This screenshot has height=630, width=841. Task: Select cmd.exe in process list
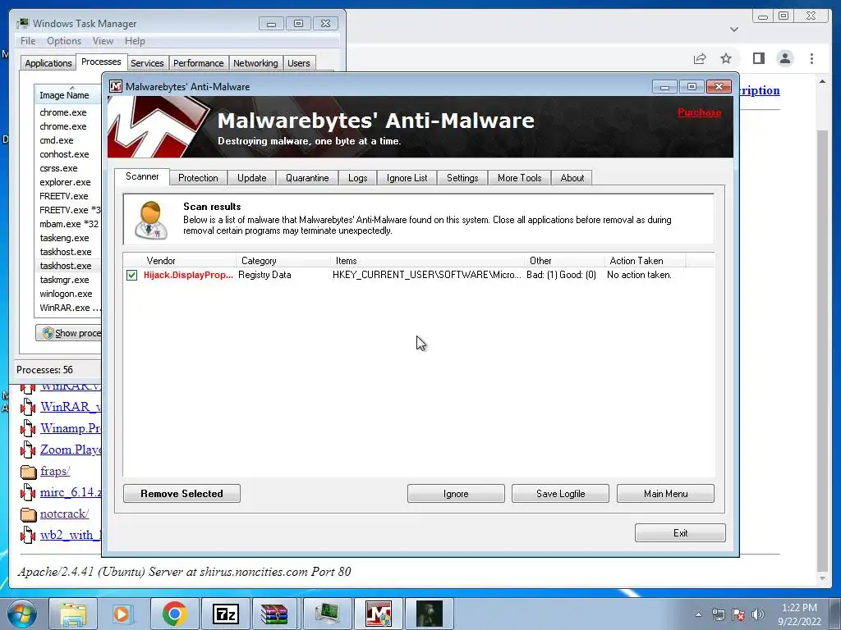(69, 140)
